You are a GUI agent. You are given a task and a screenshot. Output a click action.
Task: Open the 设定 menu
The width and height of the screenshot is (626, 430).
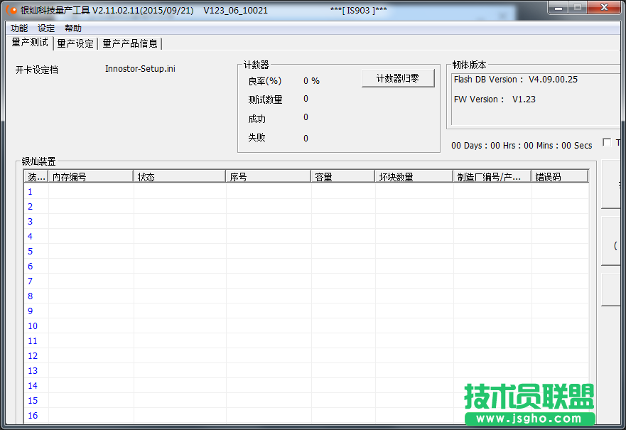[46, 28]
